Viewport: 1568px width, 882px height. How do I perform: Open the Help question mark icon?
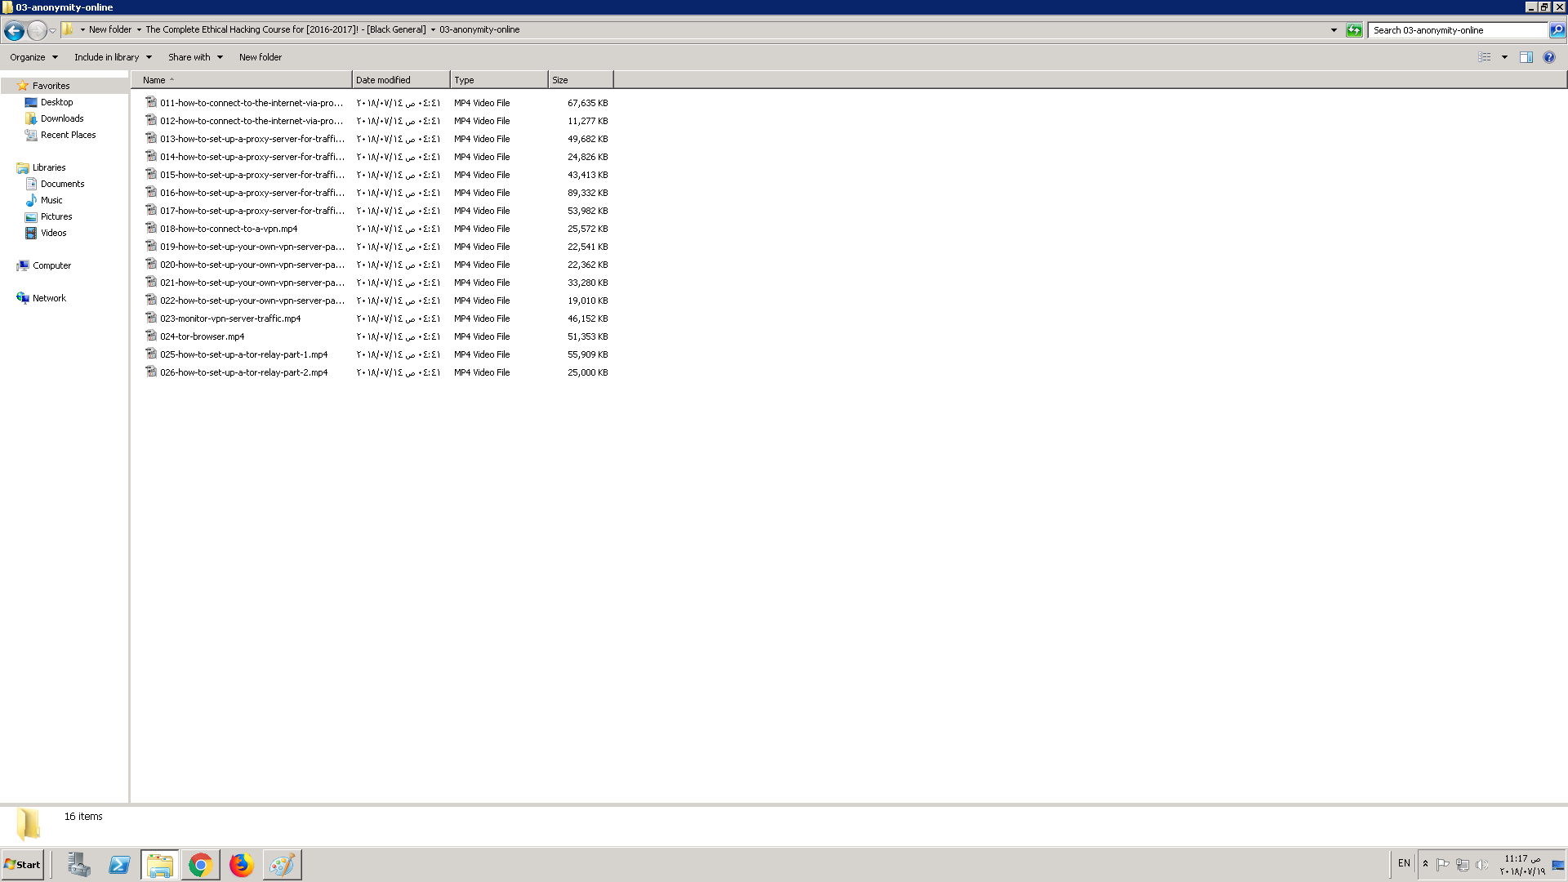tap(1549, 57)
